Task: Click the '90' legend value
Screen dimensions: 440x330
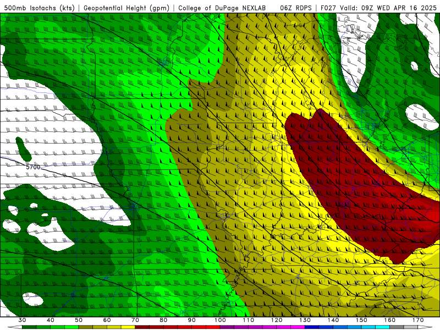Action: point(192,320)
